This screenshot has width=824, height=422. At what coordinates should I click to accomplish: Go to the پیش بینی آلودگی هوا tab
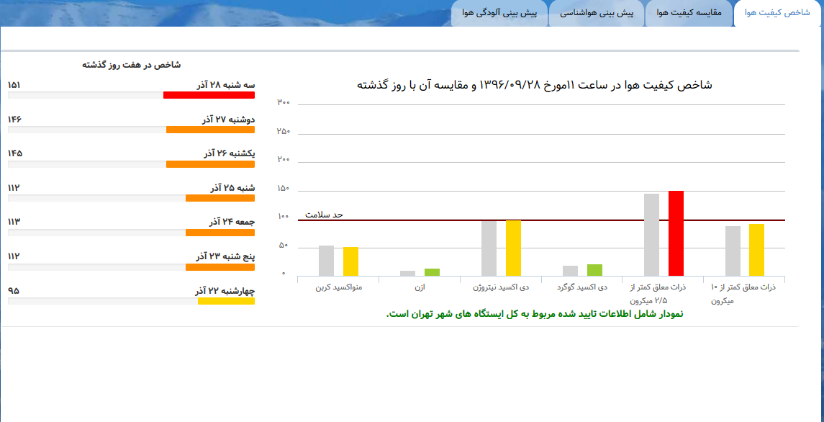500,13
